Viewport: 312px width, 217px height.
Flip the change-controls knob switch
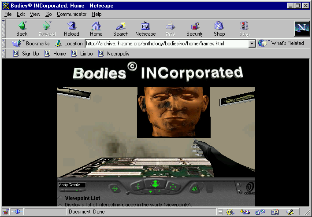click(x=128, y=192)
